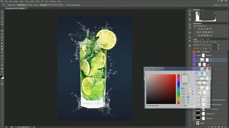Screen dimensions: 229x128
Task: Pick a color in the red color field
Action: [161, 89]
